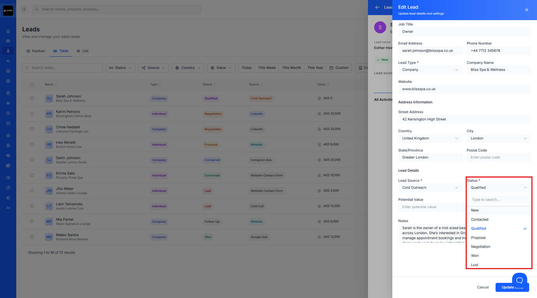Image resolution: width=537 pixels, height=298 pixels.
Task: Click the global search clients field
Action: pyautogui.click(x=116, y=9)
